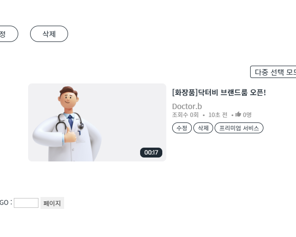This screenshot has height=237, width=296.
Task: Open the Doctor.b channel name
Action: click(187, 107)
